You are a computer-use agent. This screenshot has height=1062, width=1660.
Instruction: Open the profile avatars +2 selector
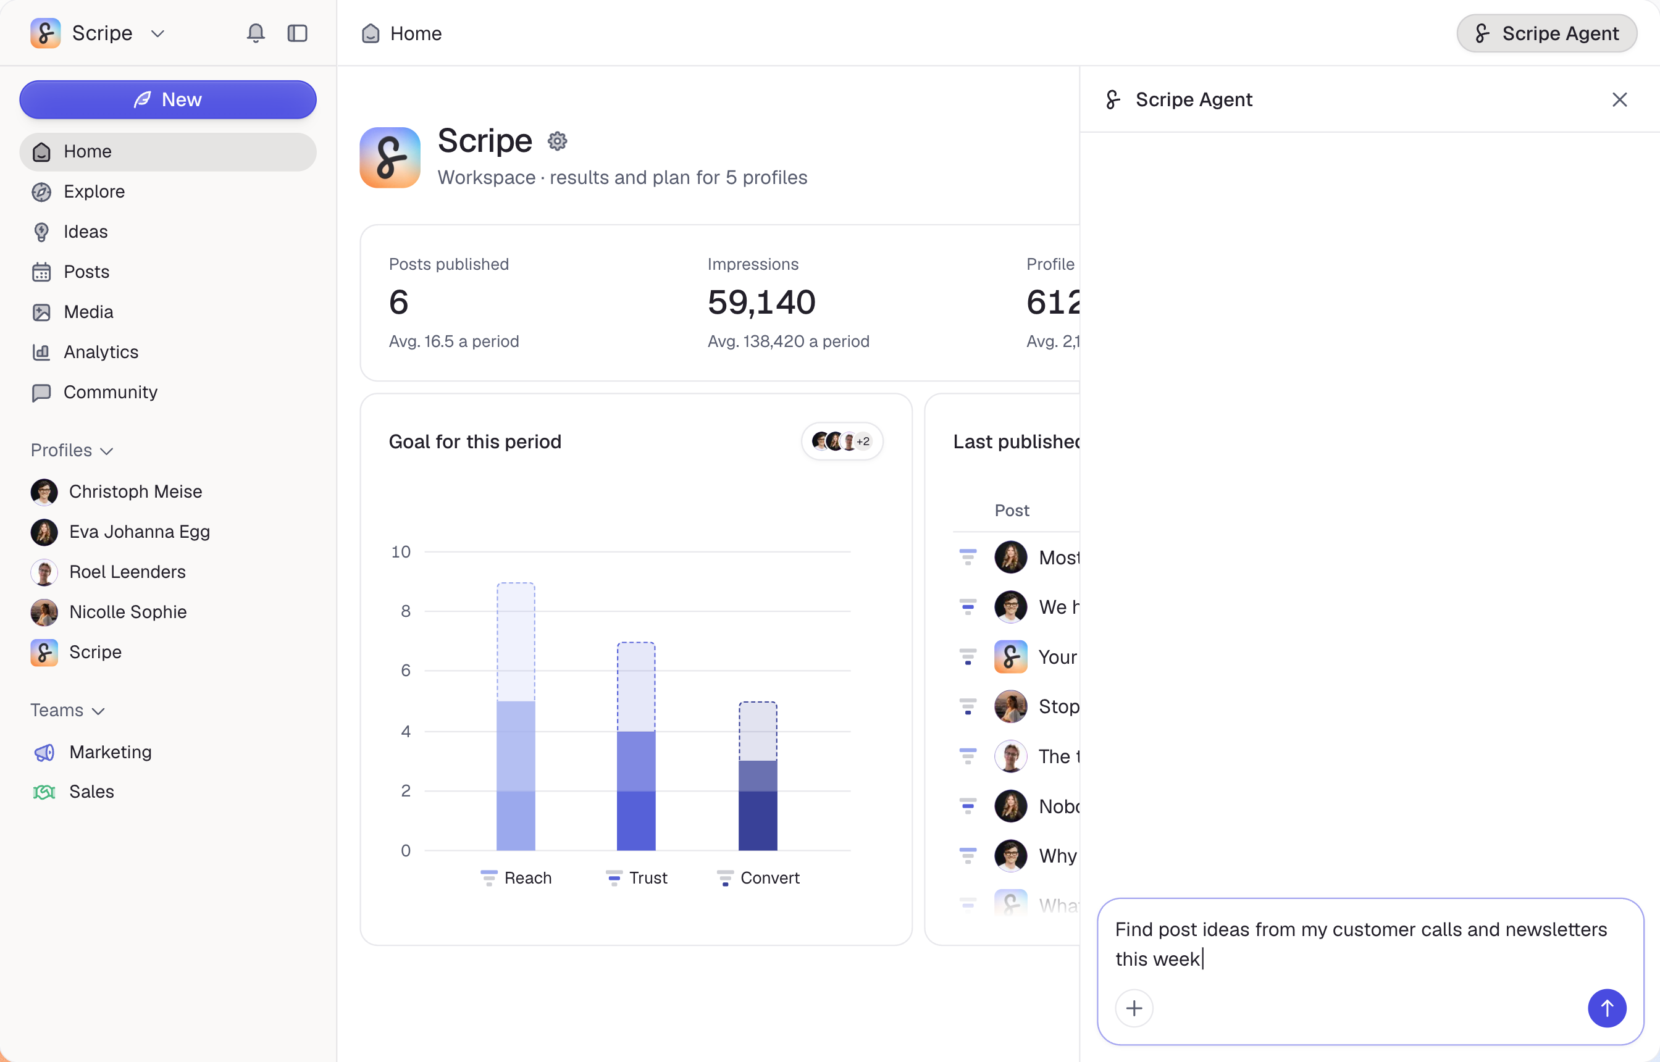coord(842,441)
